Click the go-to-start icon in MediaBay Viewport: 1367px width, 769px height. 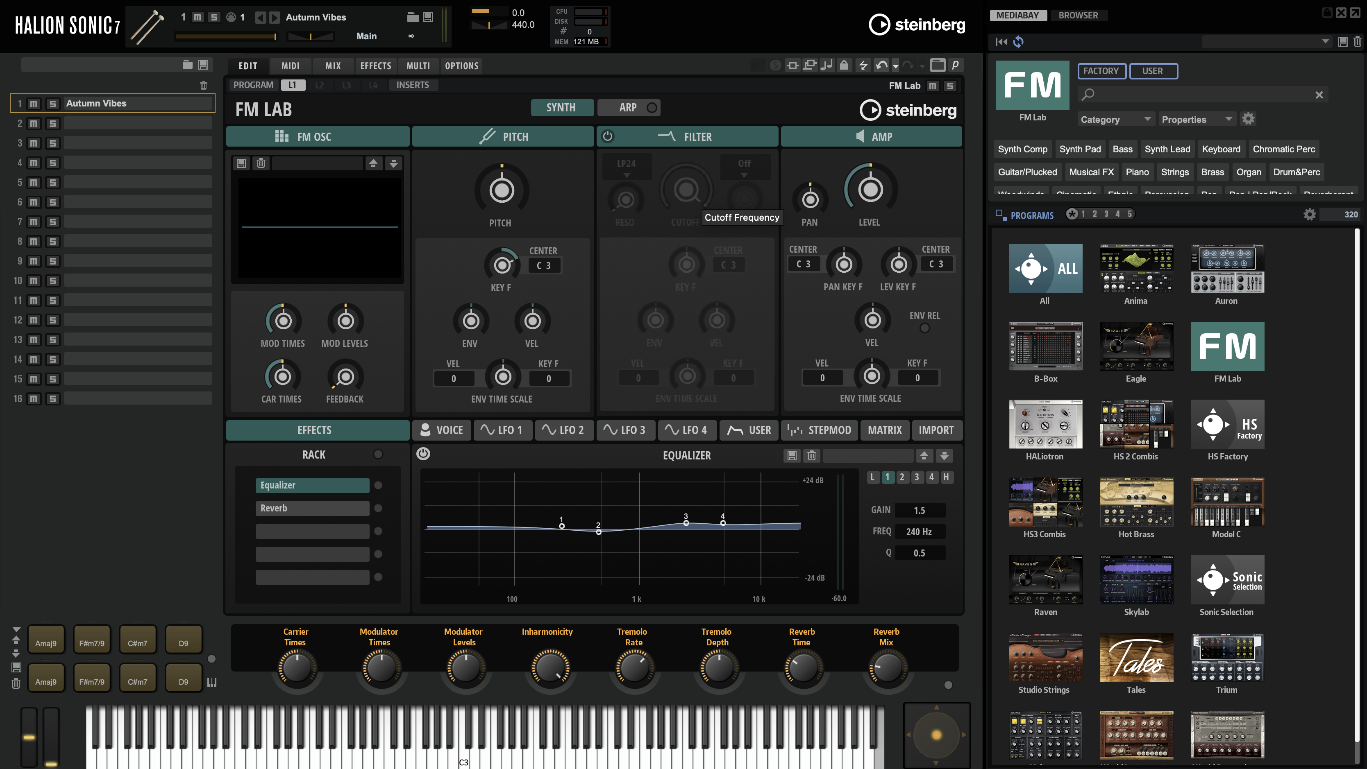click(1001, 42)
